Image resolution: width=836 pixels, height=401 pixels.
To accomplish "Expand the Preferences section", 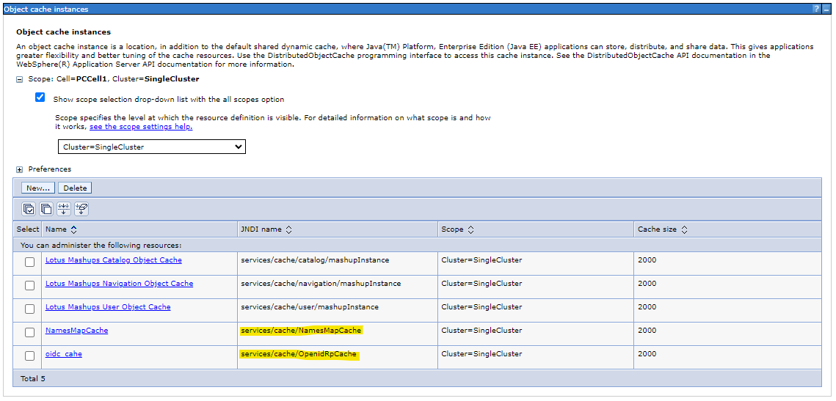I will click(x=20, y=169).
